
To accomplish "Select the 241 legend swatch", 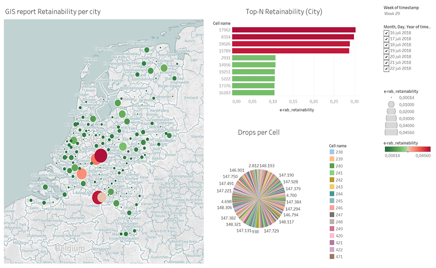I will (x=332, y=173).
